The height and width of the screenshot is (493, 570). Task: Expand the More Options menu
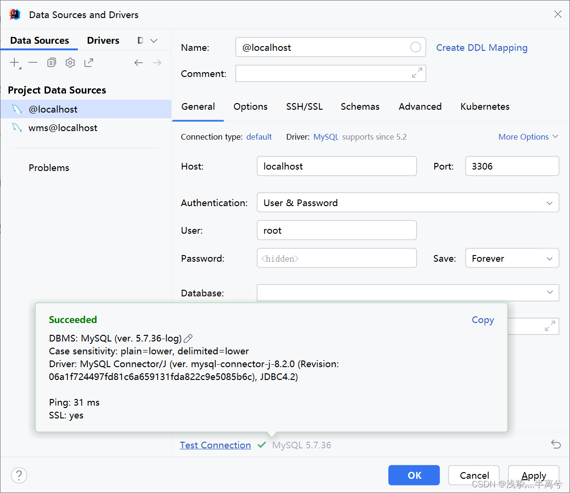pos(528,137)
